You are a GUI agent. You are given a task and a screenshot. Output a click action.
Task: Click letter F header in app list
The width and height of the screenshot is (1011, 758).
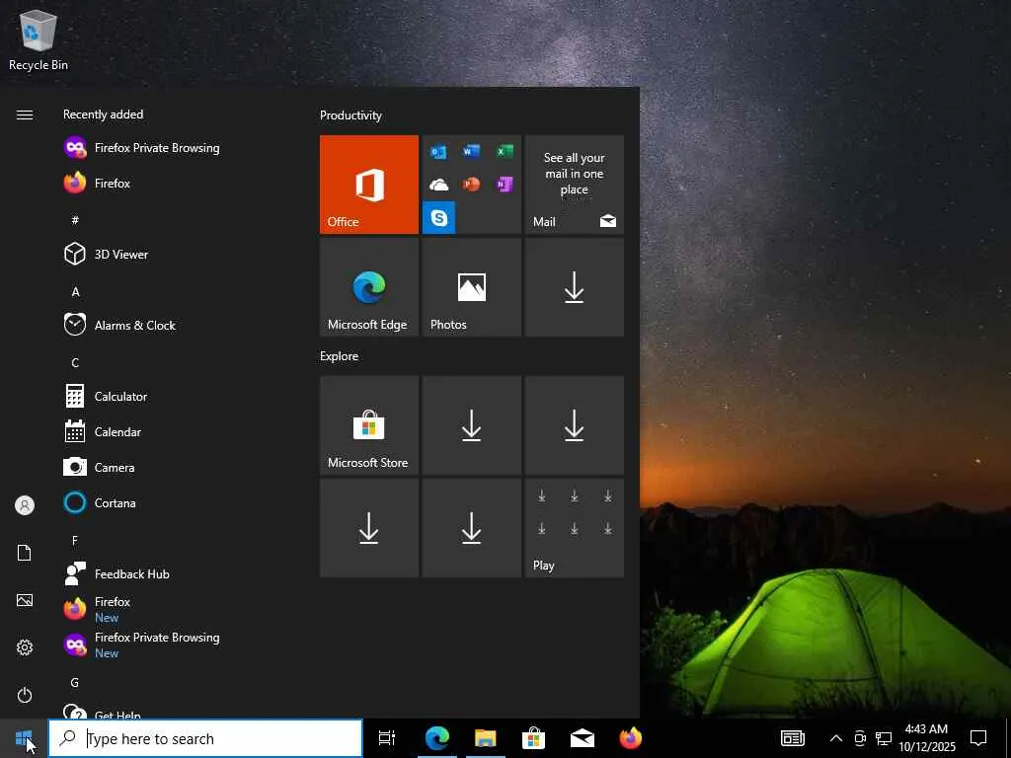[x=75, y=541]
